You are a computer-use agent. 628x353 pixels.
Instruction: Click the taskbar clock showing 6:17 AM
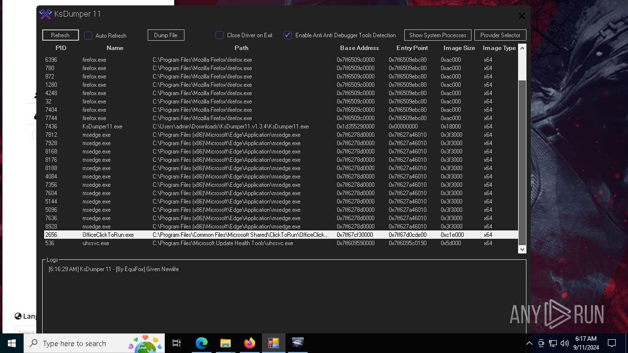pyautogui.click(x=586, y=343)
